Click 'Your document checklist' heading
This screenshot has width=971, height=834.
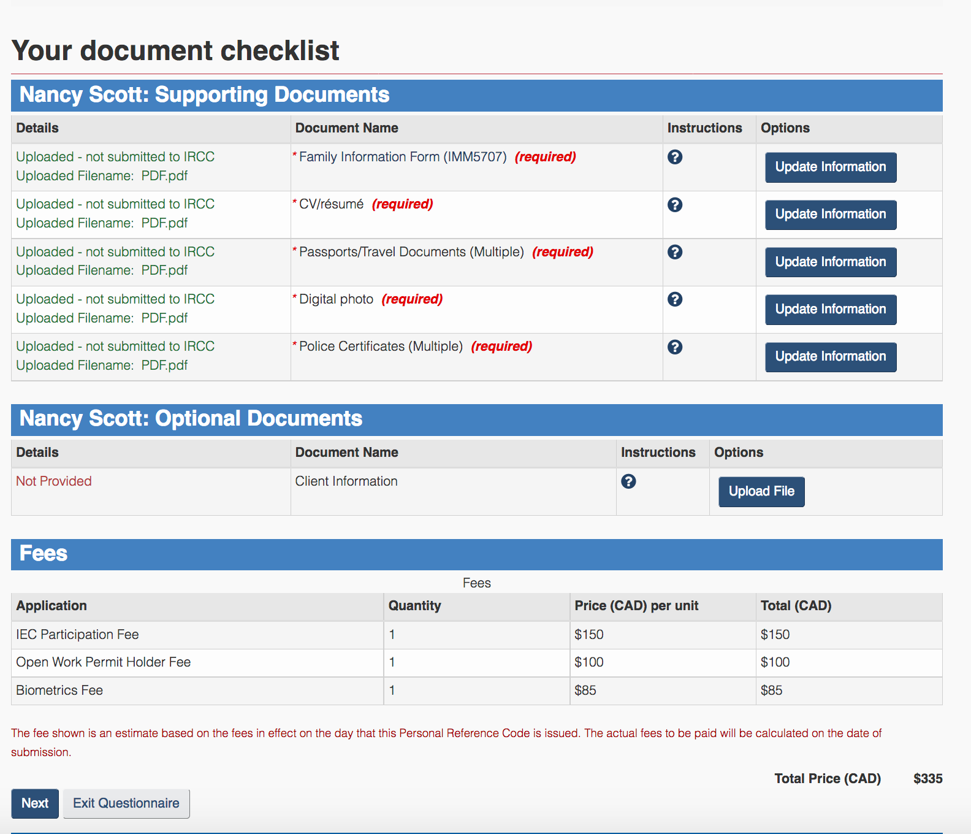tap(175, 50)
